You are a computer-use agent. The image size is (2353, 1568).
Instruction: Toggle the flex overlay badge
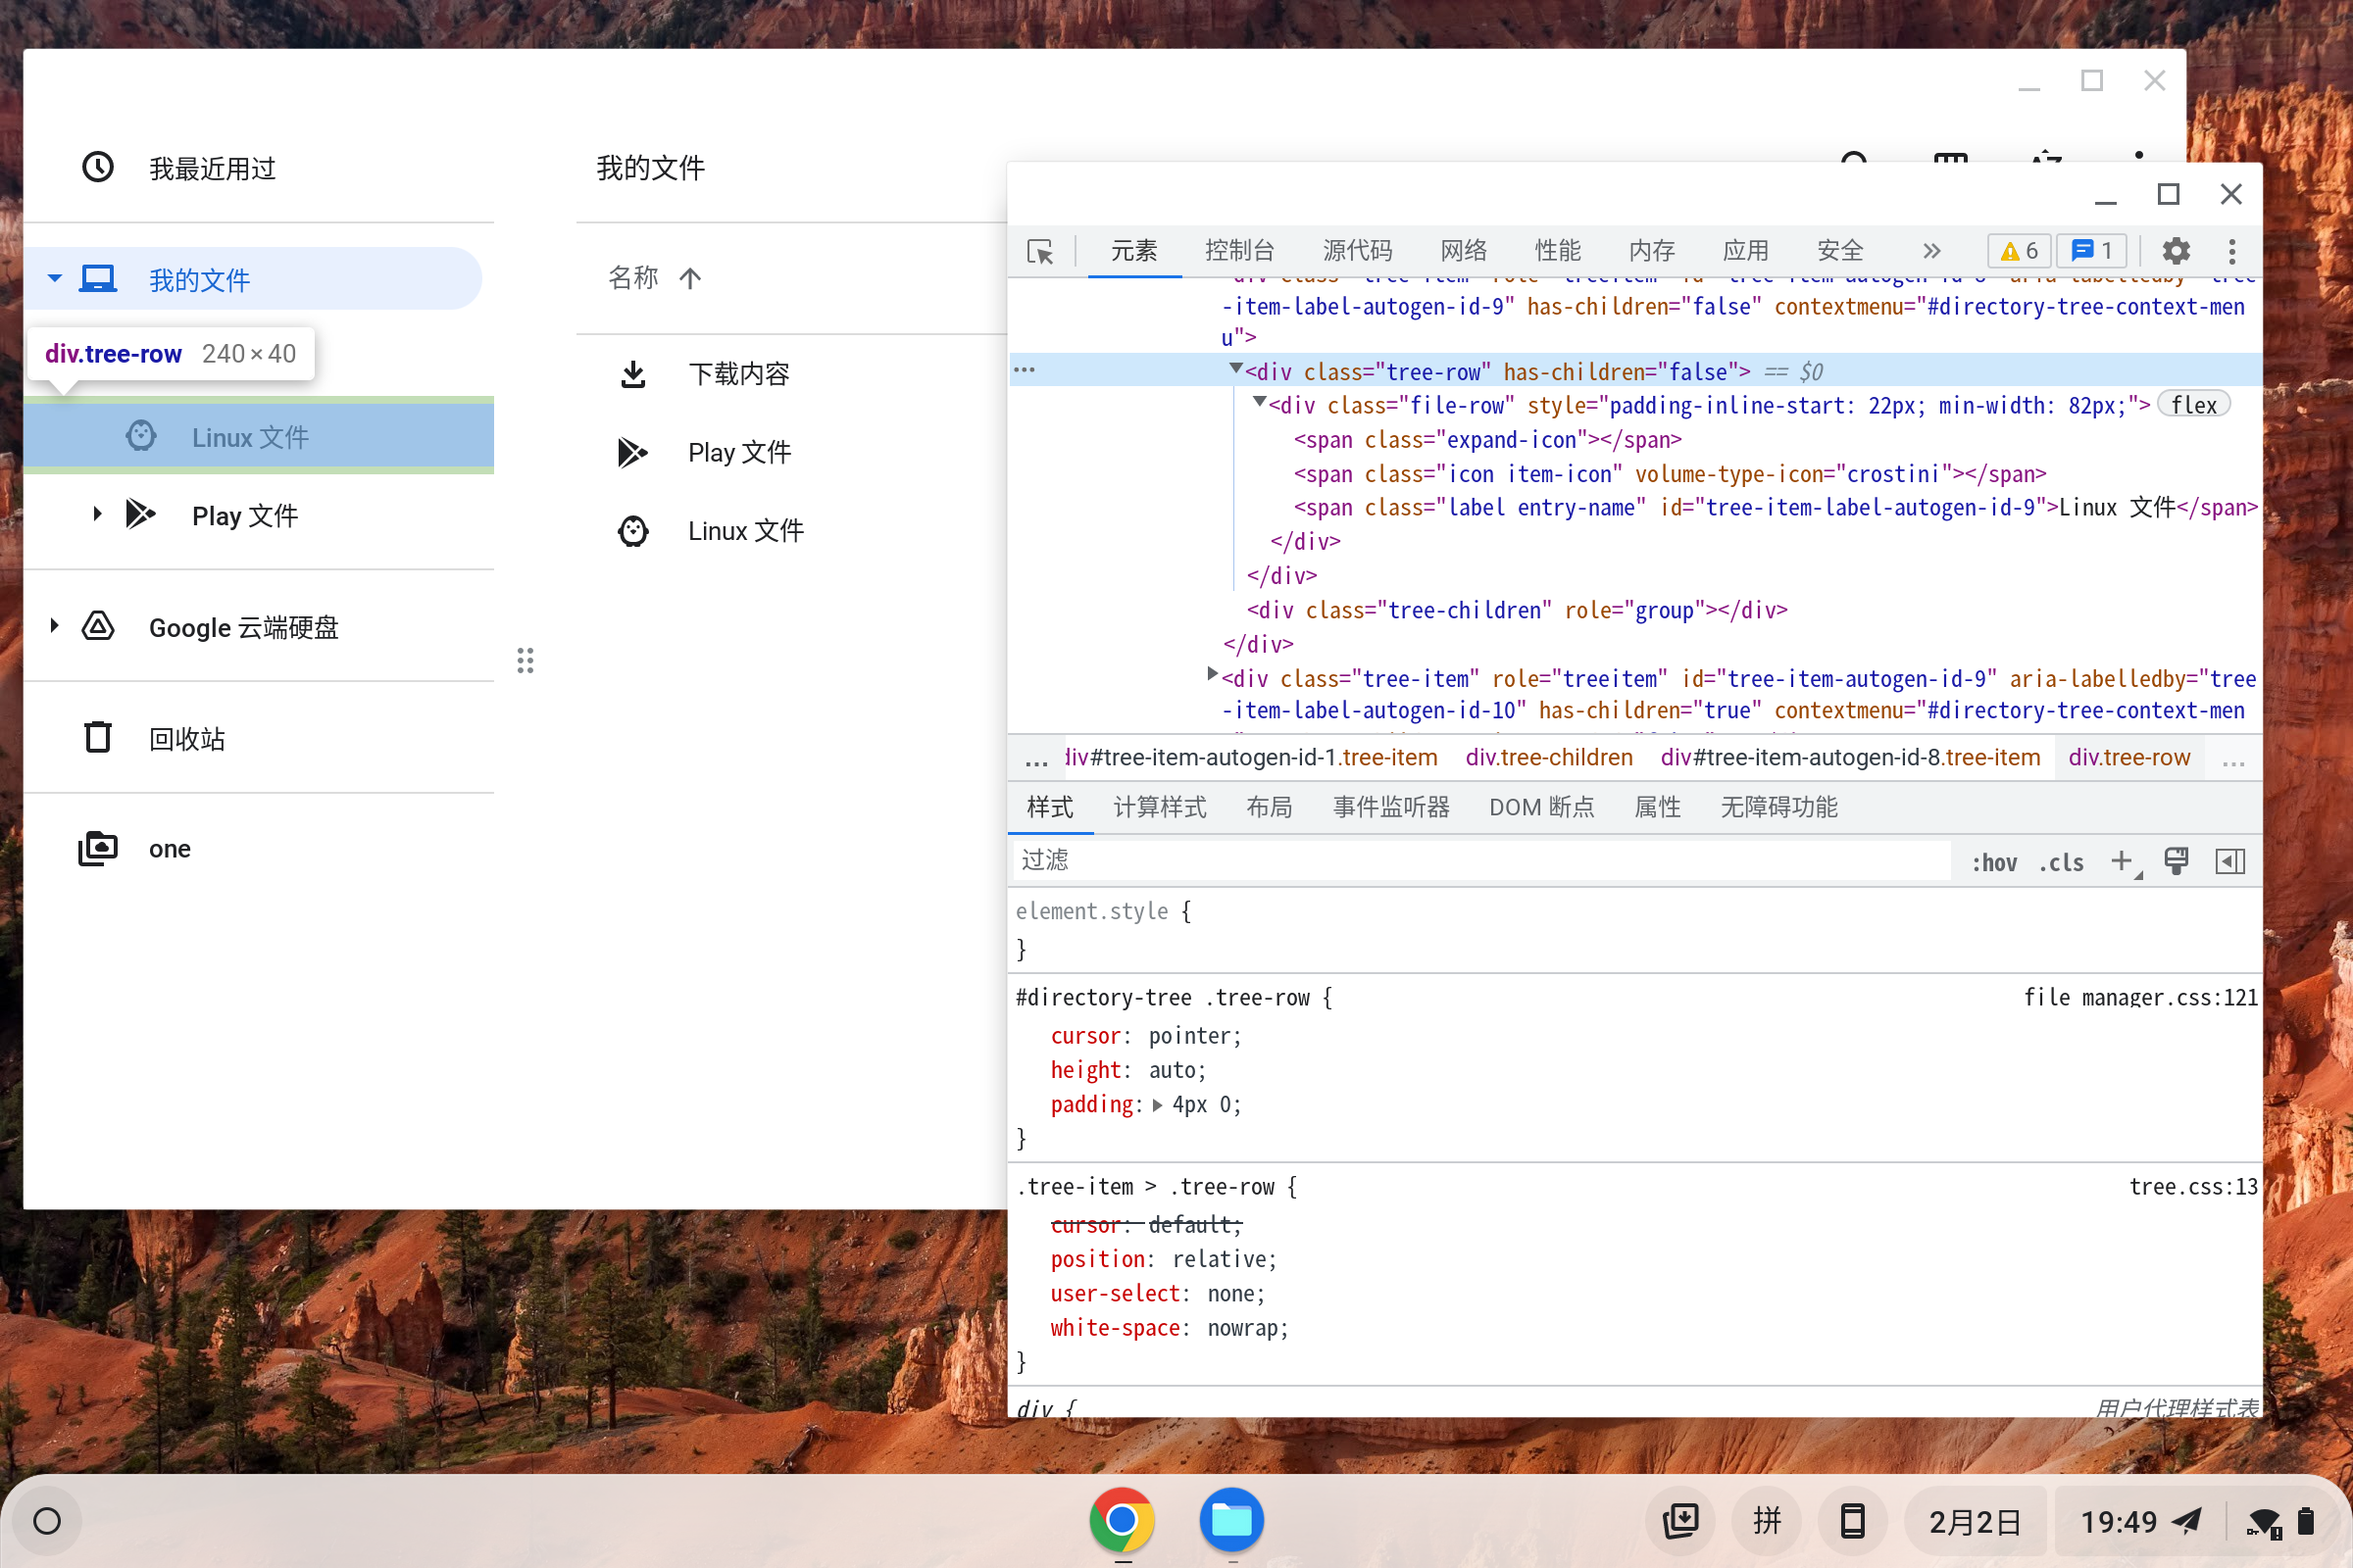[x=2193, y=404]
